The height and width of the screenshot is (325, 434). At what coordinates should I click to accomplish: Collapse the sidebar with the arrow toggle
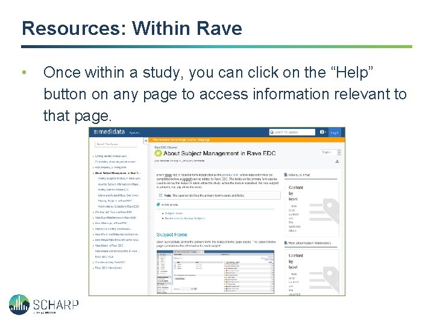point(146,141)
